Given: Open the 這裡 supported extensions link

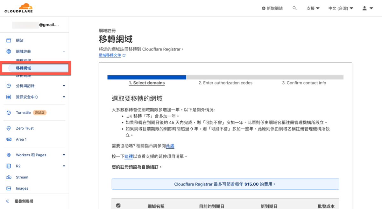Looking at the screenshot, I should (x=129, y=156).
